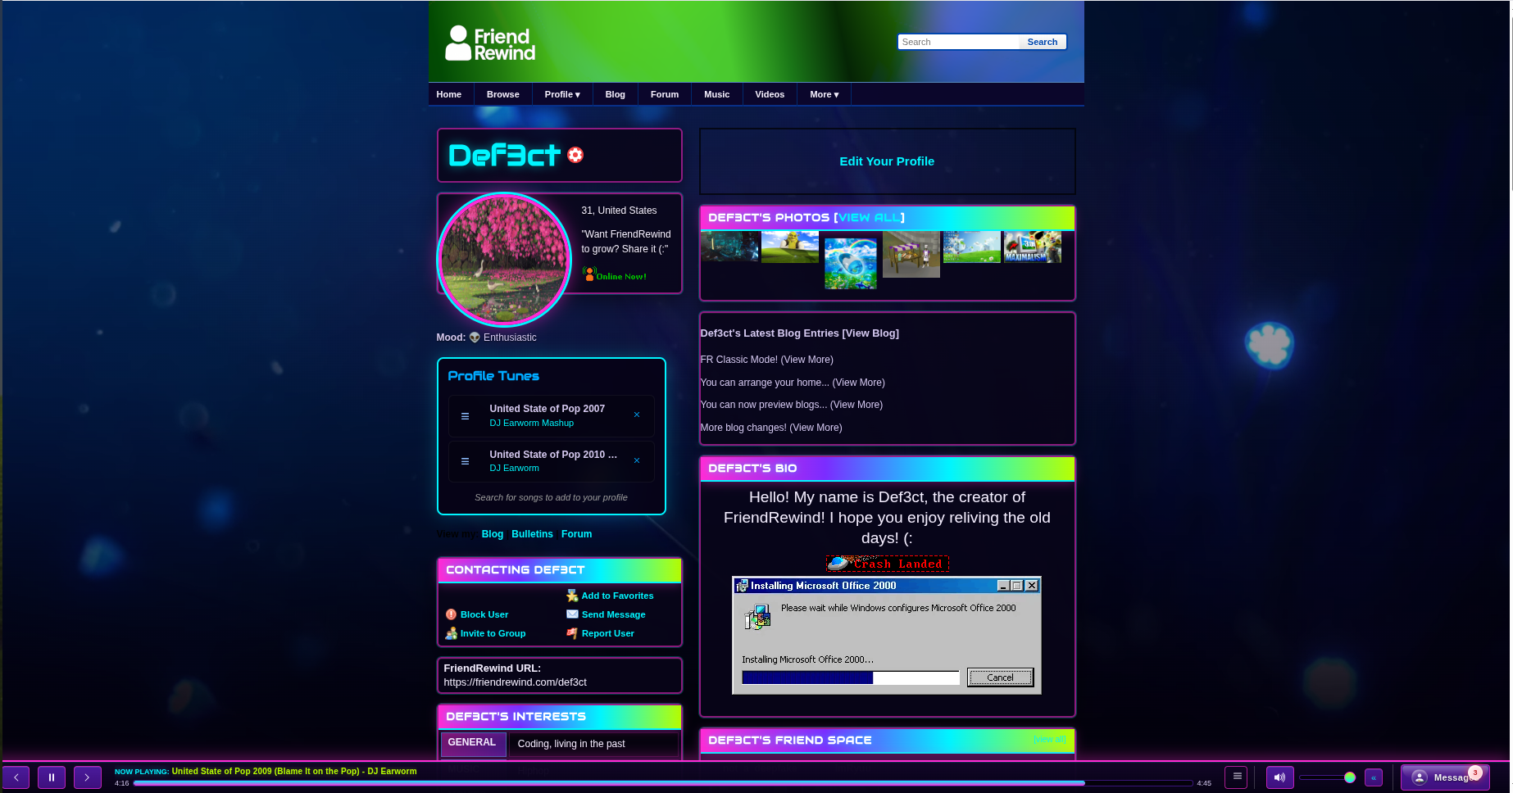Open the striped canopy photo thumbnail
Viewport: 1513px width, 793px height.
tap(911, 255)
